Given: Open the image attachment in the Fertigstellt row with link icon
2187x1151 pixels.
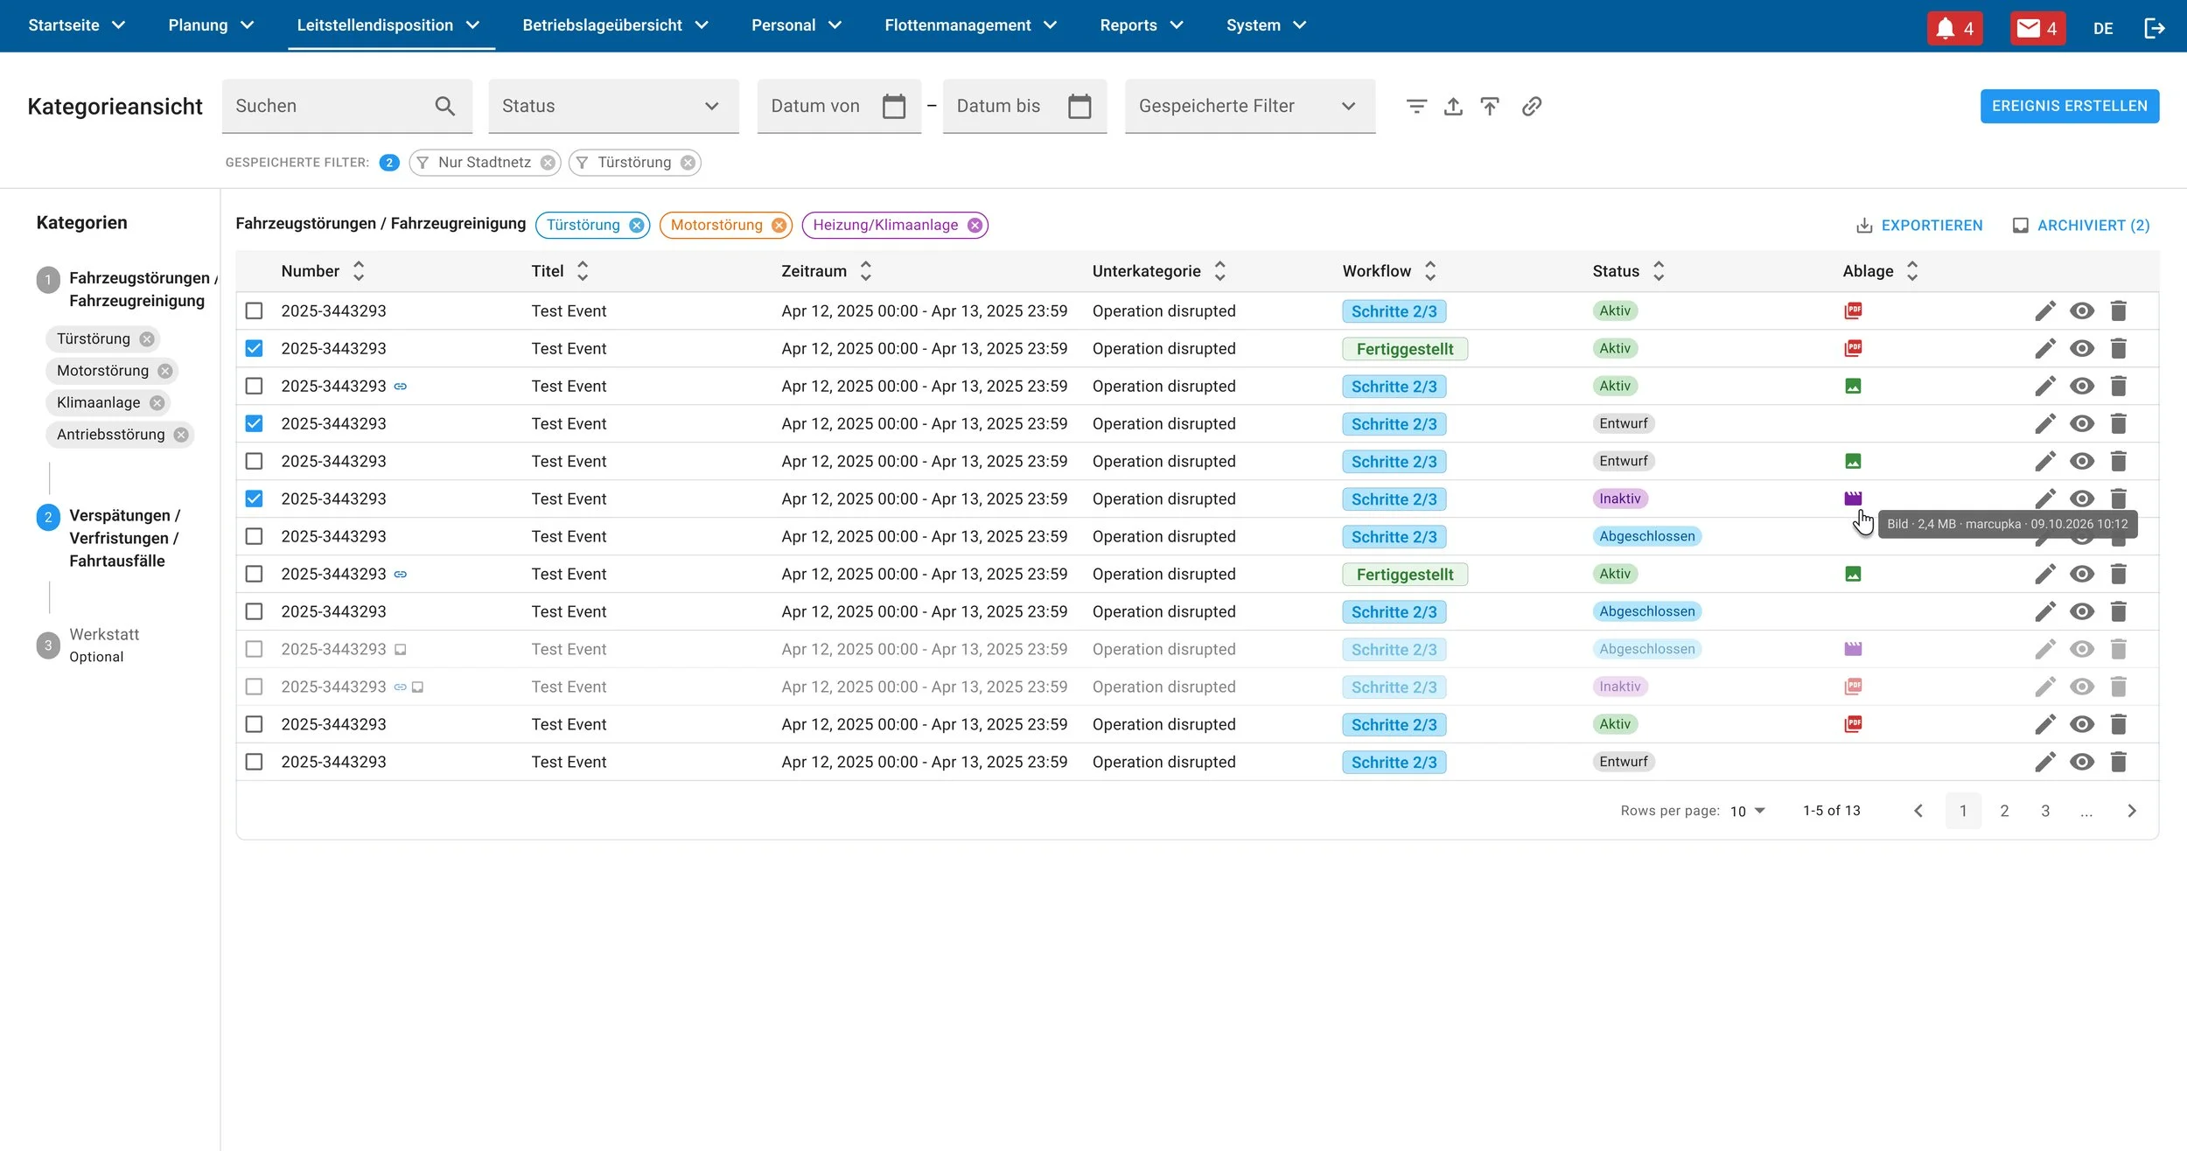Looking at the screenshot, I should (x=1853, y=574).
